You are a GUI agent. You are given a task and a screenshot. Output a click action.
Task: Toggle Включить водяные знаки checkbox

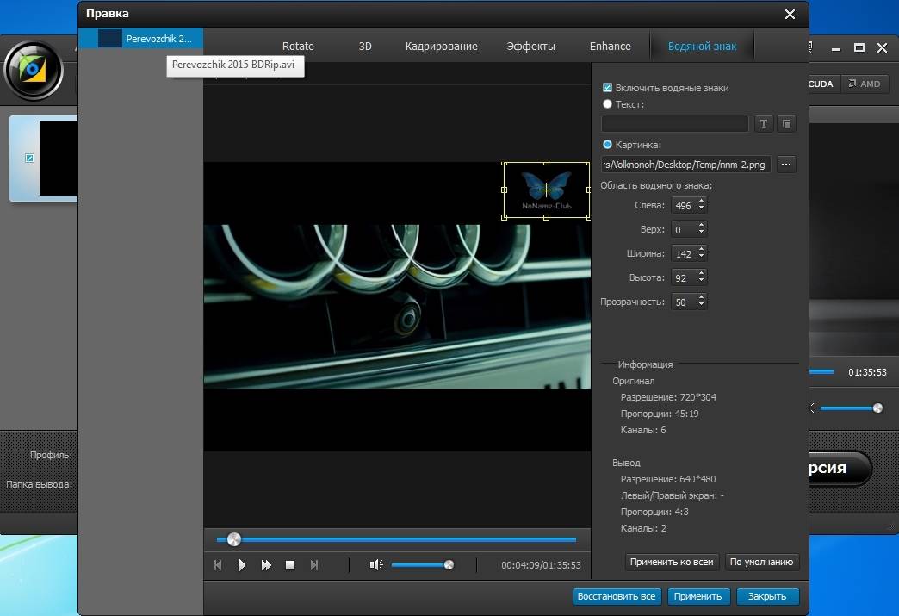(607, 88)
